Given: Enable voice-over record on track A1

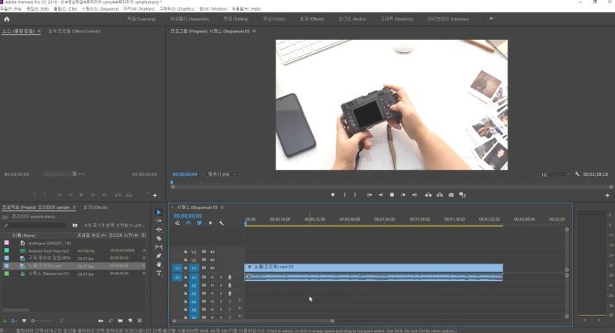Looking at the screenshot, I should (230, 277).
